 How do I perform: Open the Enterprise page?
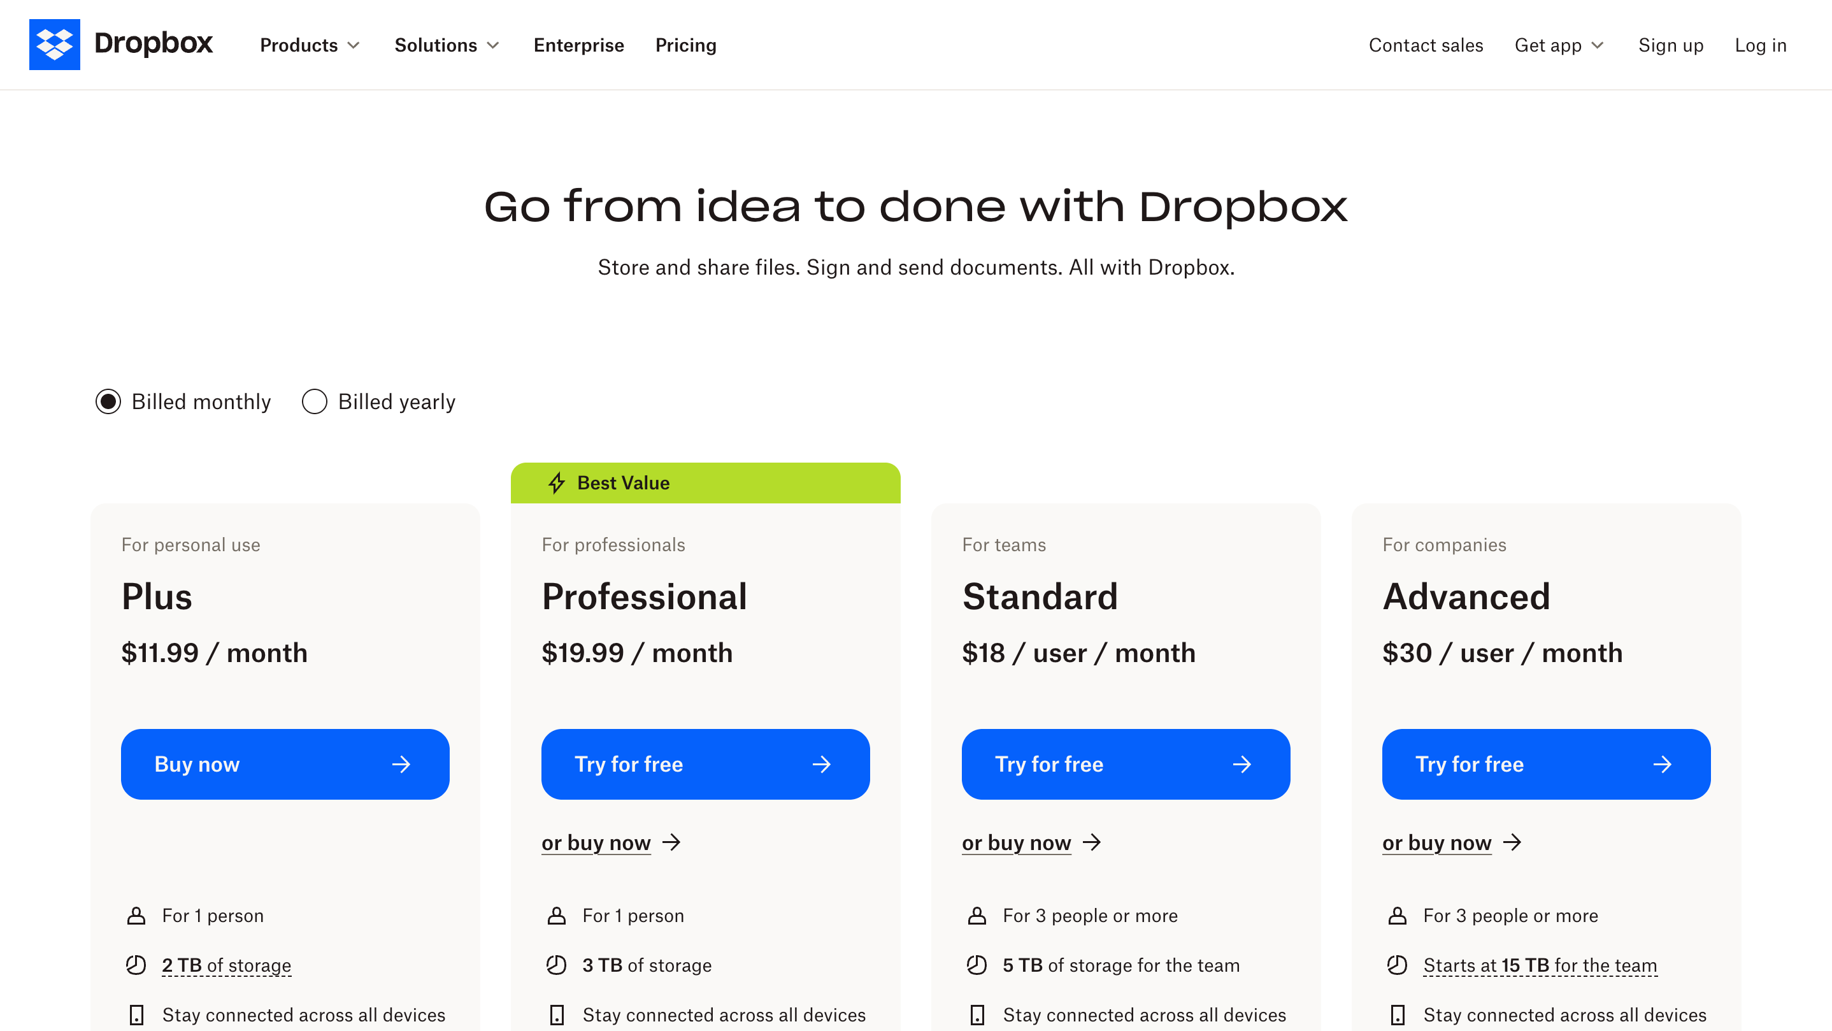(579, 45)
